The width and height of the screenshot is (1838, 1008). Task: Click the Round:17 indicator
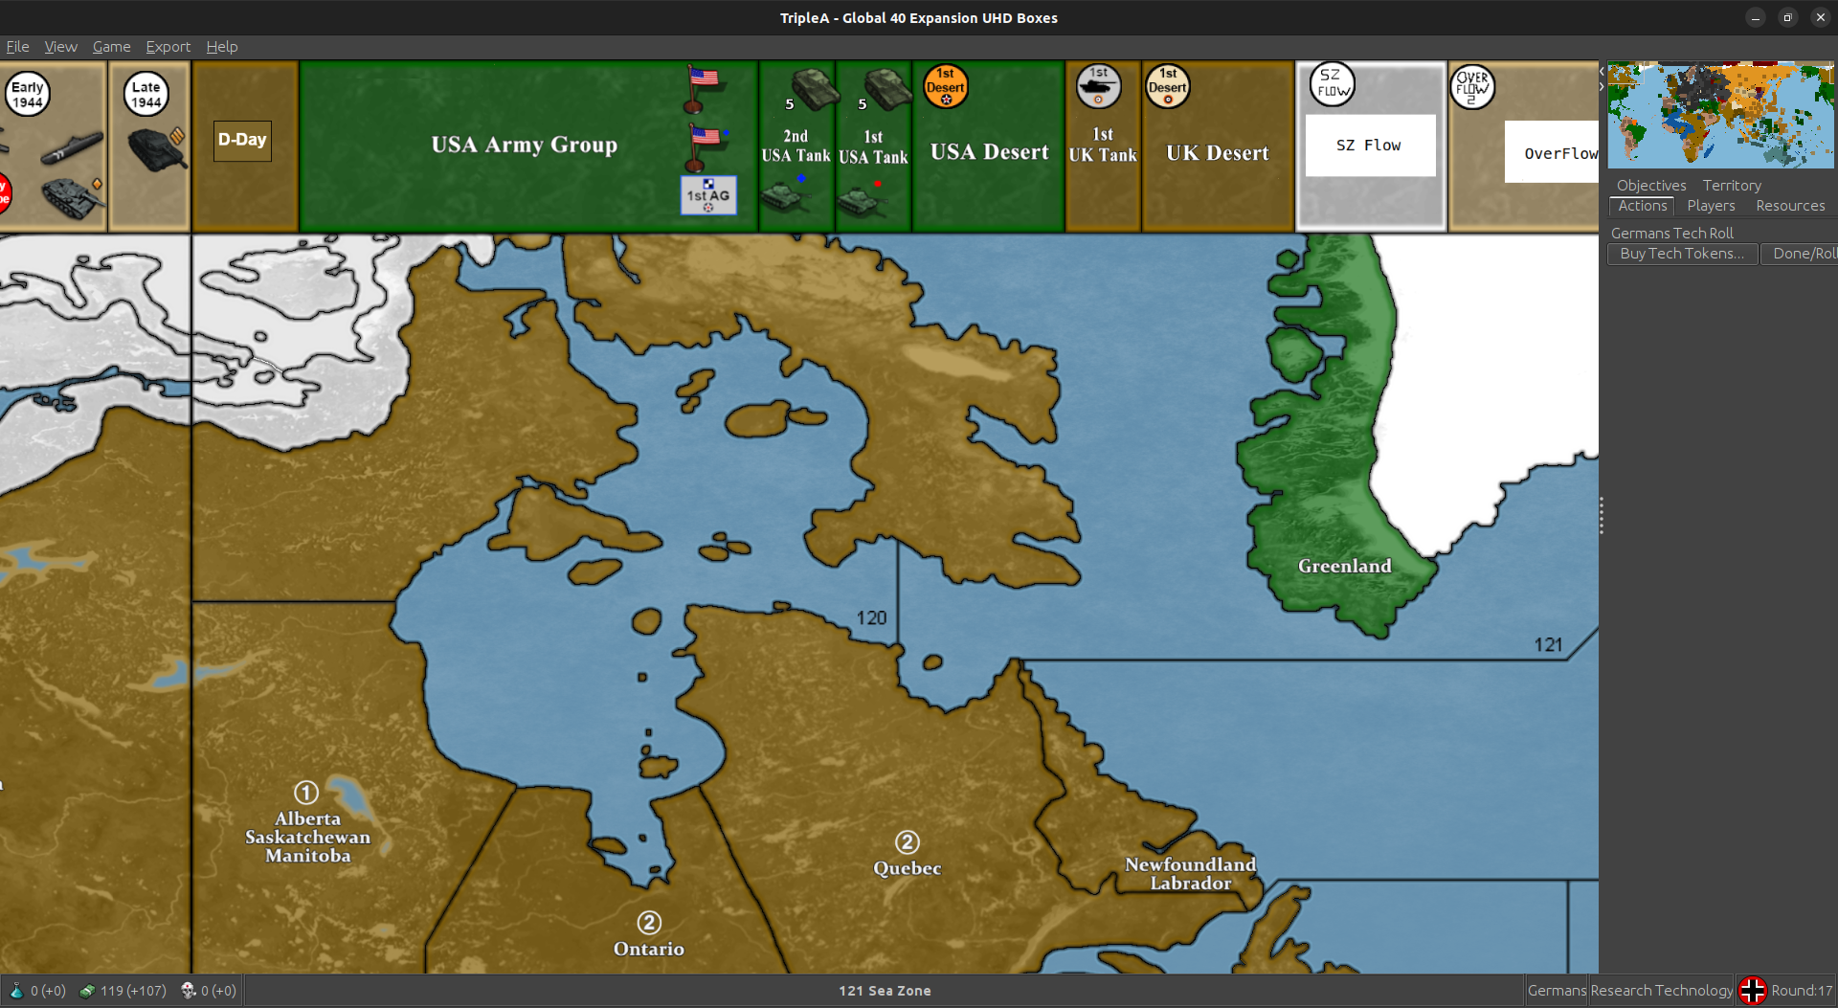coord(1801,991)
